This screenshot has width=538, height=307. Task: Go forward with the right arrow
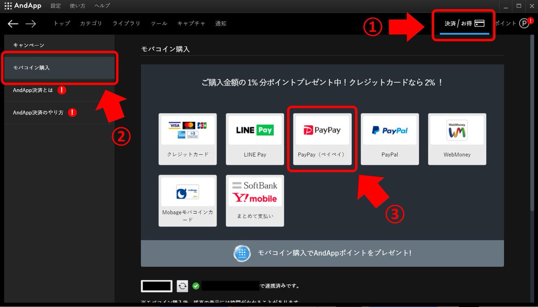click(30, 24)
